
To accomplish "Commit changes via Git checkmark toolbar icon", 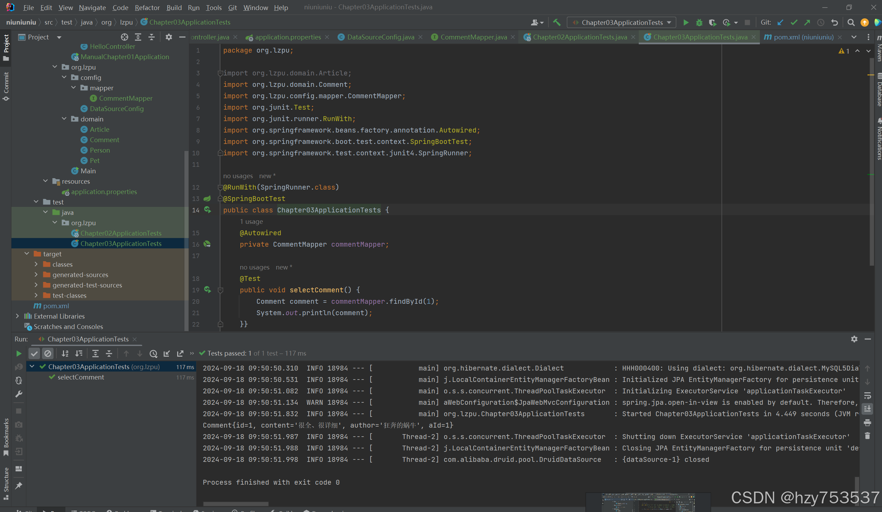I will coord(794,22).
